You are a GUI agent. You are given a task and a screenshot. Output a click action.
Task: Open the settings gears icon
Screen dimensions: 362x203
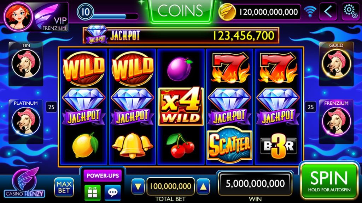coord(350,11)
